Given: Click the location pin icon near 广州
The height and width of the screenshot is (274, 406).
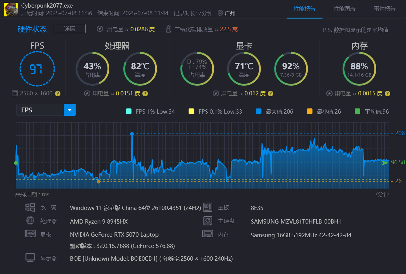Looking at the screenshot, I should pyautogui.click(x=220, y=13).
